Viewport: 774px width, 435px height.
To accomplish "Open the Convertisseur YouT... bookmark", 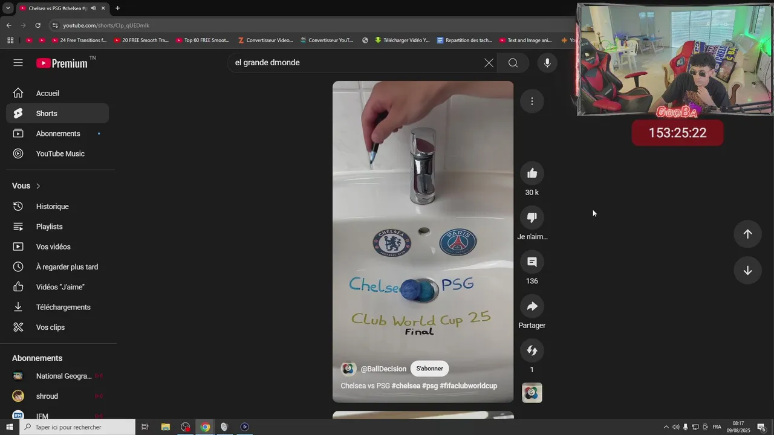I will 327,40.
